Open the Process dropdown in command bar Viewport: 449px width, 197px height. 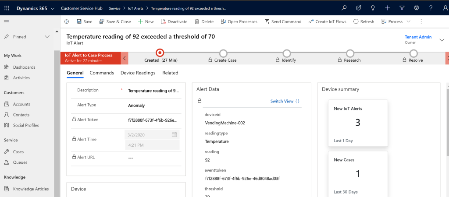tap(396, 21)
